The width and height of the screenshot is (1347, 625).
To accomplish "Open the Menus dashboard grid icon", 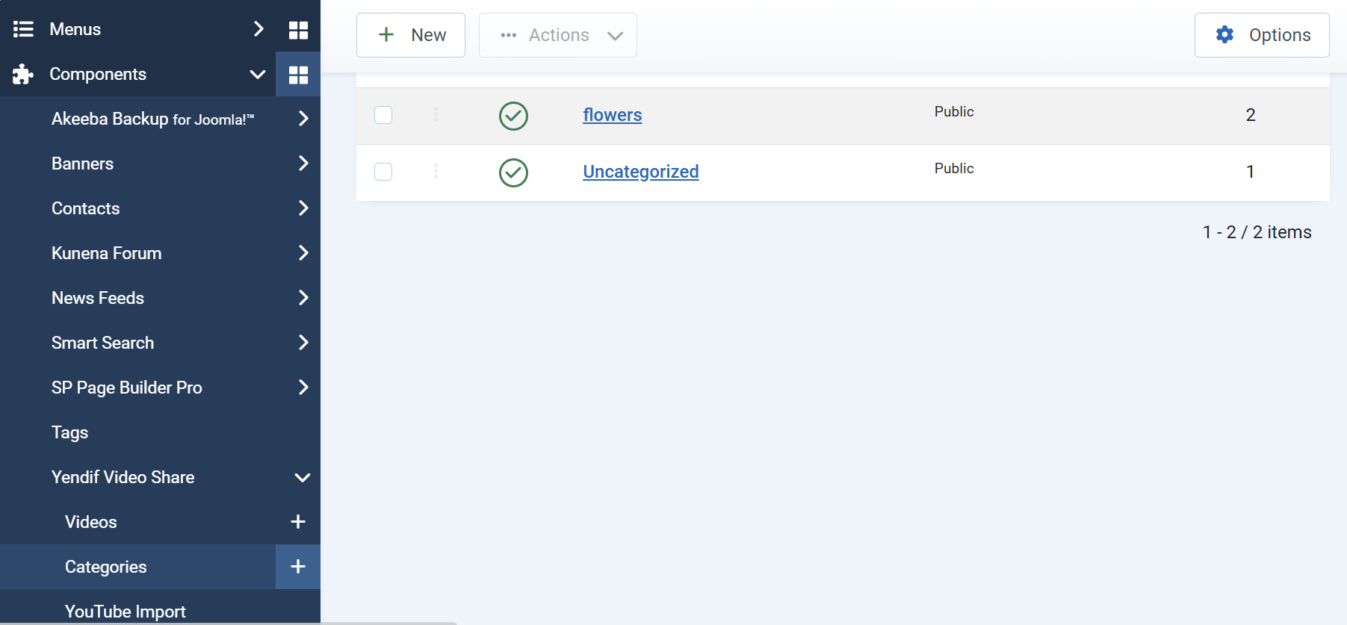I will (298, 30).
